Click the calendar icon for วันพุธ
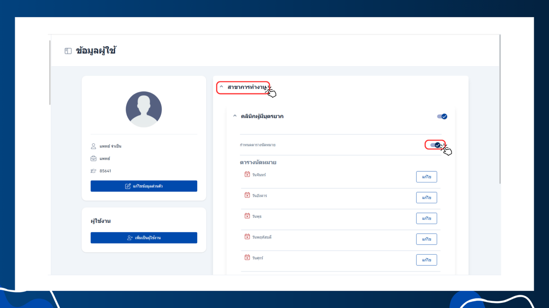Viewport: 549px width, 308px height. (x=247, y=216)
